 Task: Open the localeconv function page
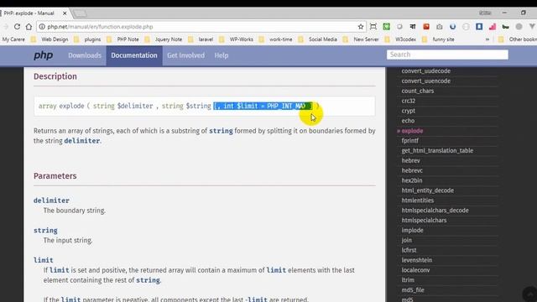click(415, 270)
